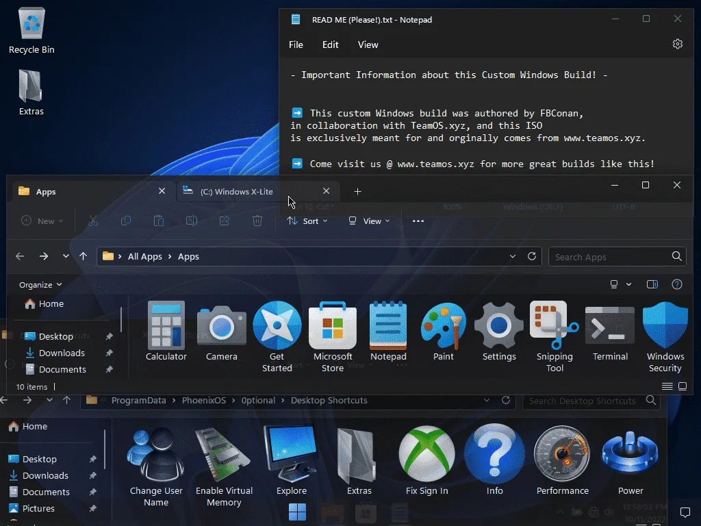Click the Share icon in Apps toolbar
The width and height of the screenshot is (701, 526).
click(x=225, y=221)
